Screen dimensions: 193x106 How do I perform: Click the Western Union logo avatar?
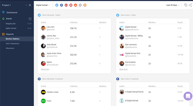pos(43,92)
